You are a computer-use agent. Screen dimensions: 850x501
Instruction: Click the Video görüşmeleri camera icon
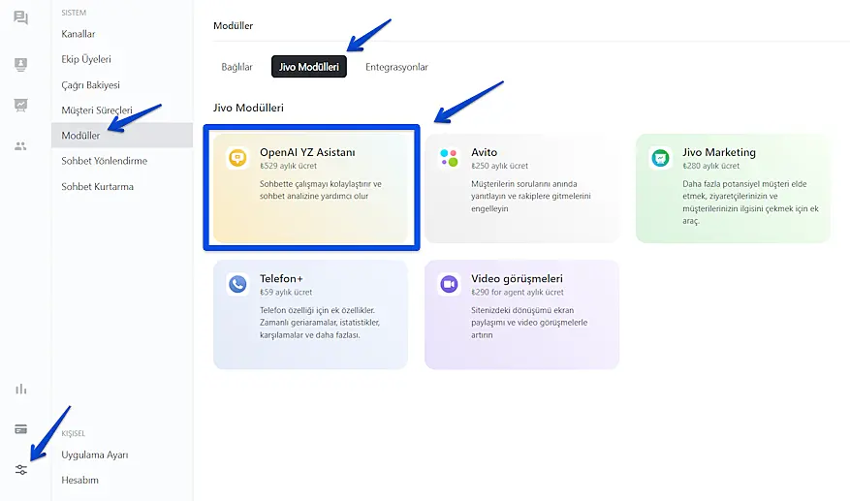click(x=449, y=284)
